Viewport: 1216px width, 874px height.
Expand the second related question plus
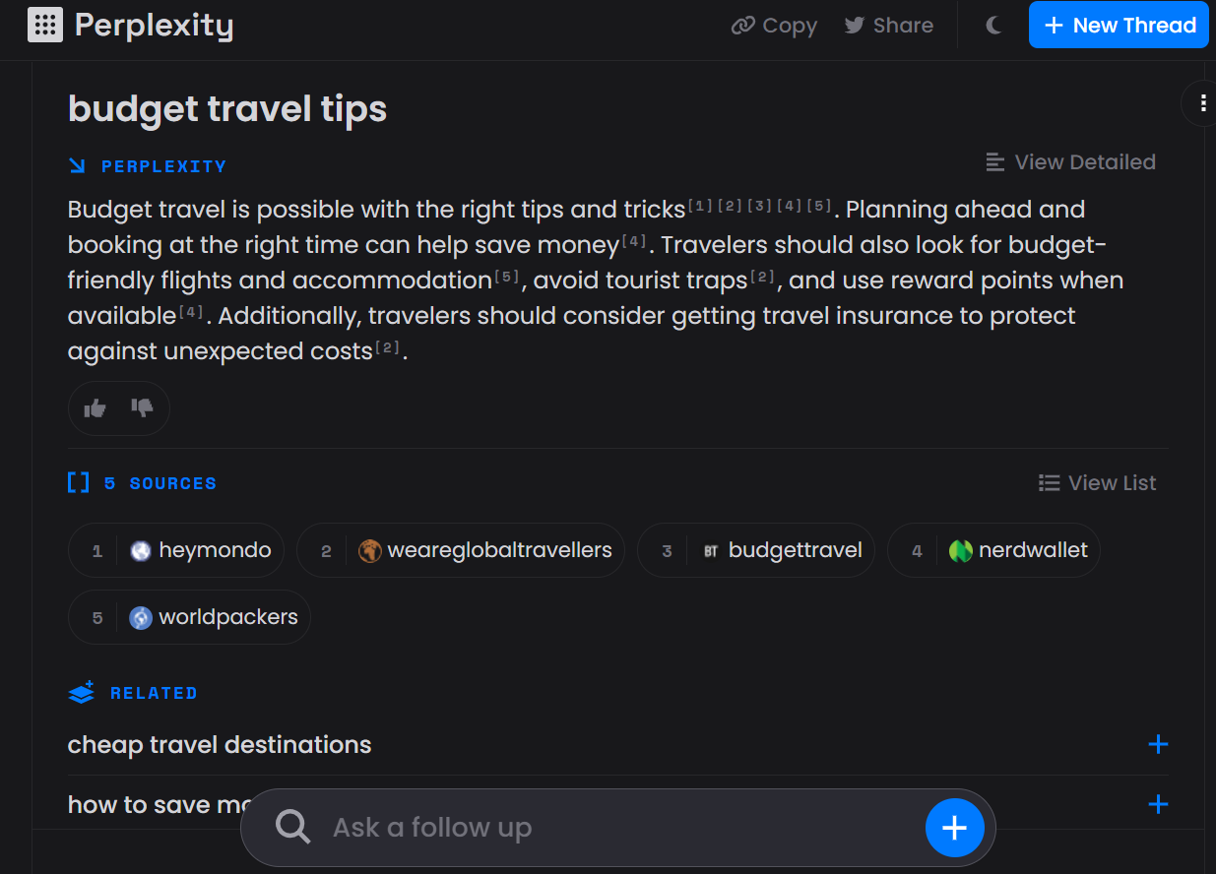pos(1158,805)
